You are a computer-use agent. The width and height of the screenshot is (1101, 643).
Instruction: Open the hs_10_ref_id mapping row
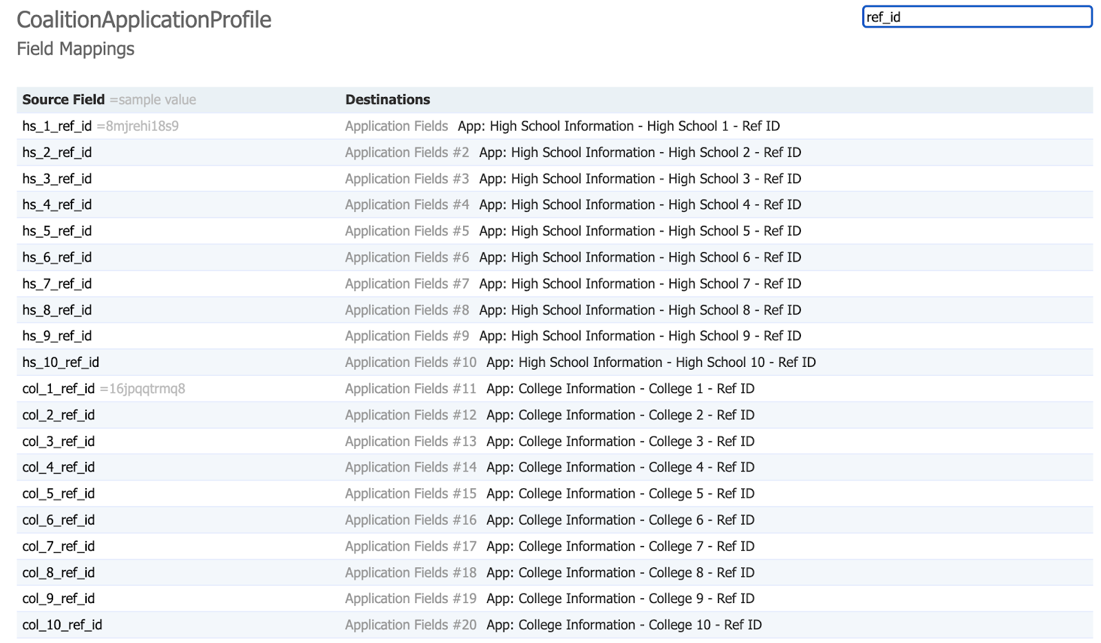point(61,363)
